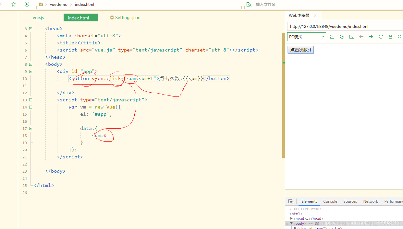Click the 点击次数:1 button in preview
This screenshot has height=229, width=403.
(x=301, y=50)
